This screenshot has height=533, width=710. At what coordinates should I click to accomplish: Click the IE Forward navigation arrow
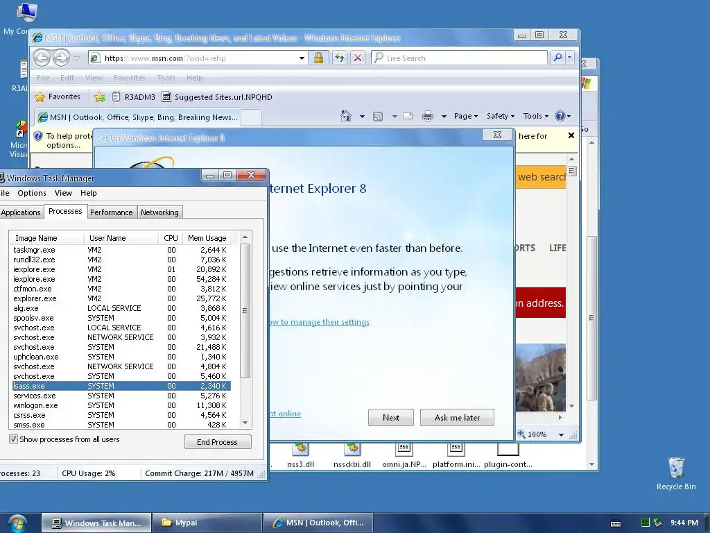(61, 58)
